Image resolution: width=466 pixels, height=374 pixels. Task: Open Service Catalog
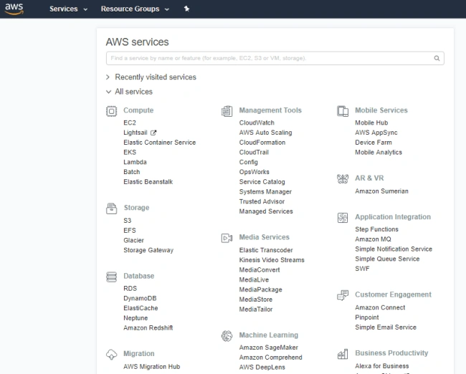262,182
